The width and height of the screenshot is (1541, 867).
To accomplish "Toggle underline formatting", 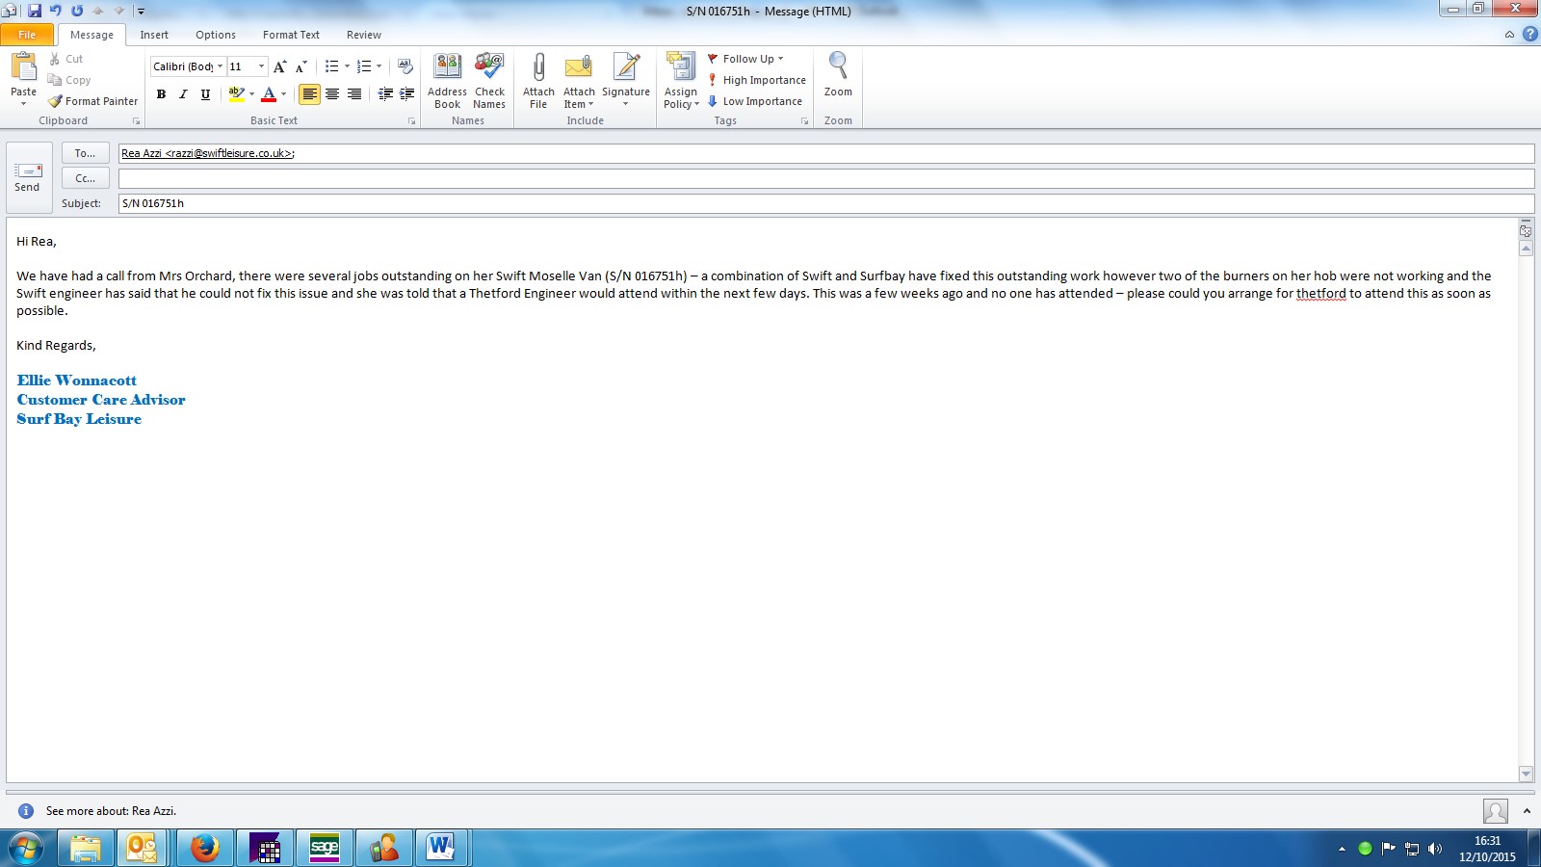I will point(205,93).
